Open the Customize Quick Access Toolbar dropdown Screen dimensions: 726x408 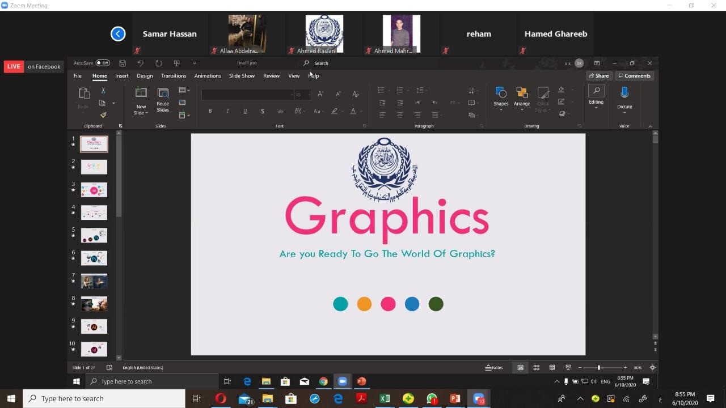195,63
